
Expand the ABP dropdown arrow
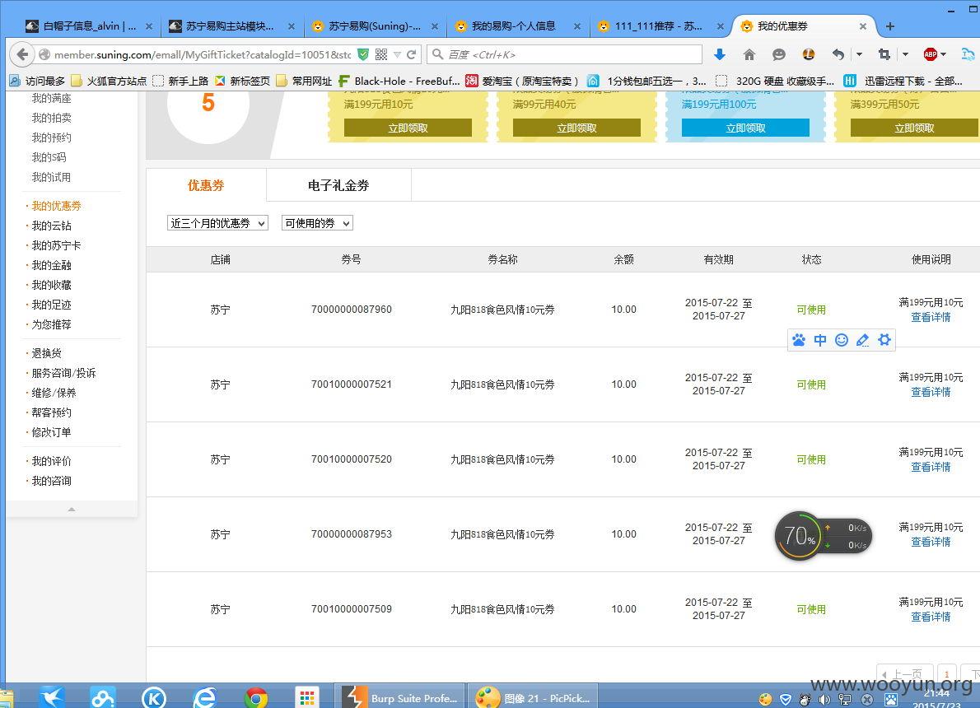[x=943, y=54]
